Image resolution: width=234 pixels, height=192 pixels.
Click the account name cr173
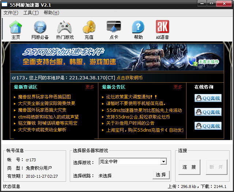(x=31, y=160)
